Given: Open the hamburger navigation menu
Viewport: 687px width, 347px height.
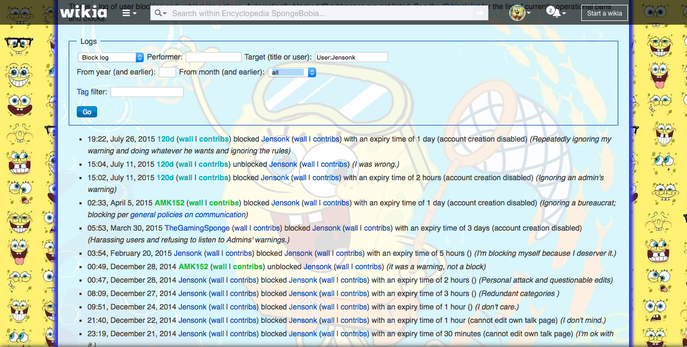Looking at the screenshot, I should [129, 13].
